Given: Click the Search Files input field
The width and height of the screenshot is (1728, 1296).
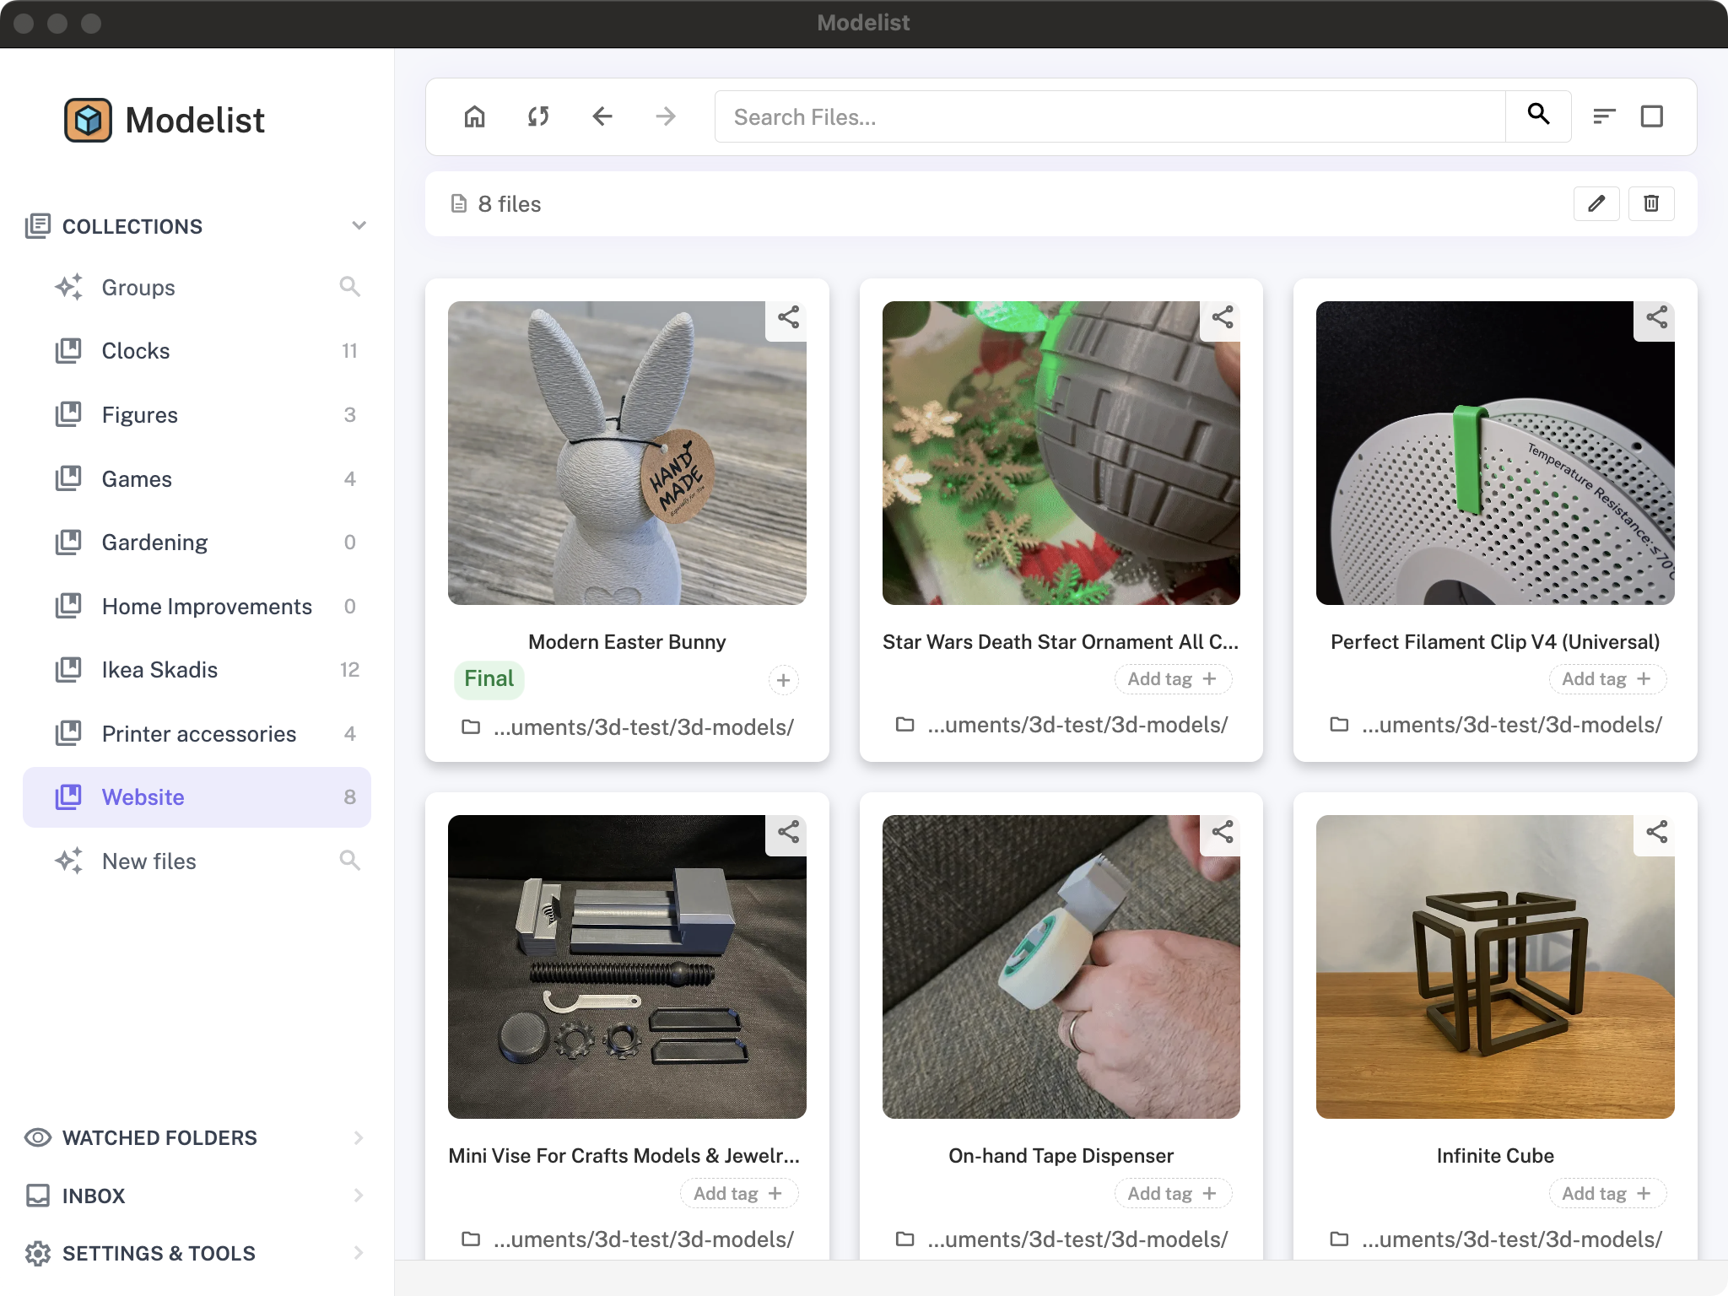Looking at the screenshot, I should pyautogui.click(x=1097, y=116).
